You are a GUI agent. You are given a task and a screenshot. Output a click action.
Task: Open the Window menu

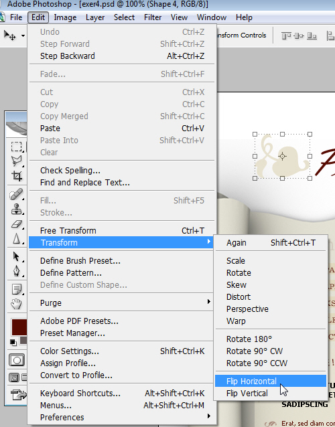click(x=212, y=17)
